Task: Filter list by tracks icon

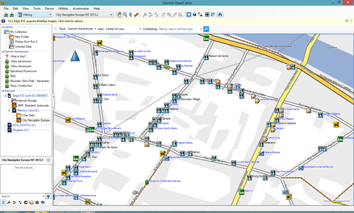Action: click(x=20, y=202)
